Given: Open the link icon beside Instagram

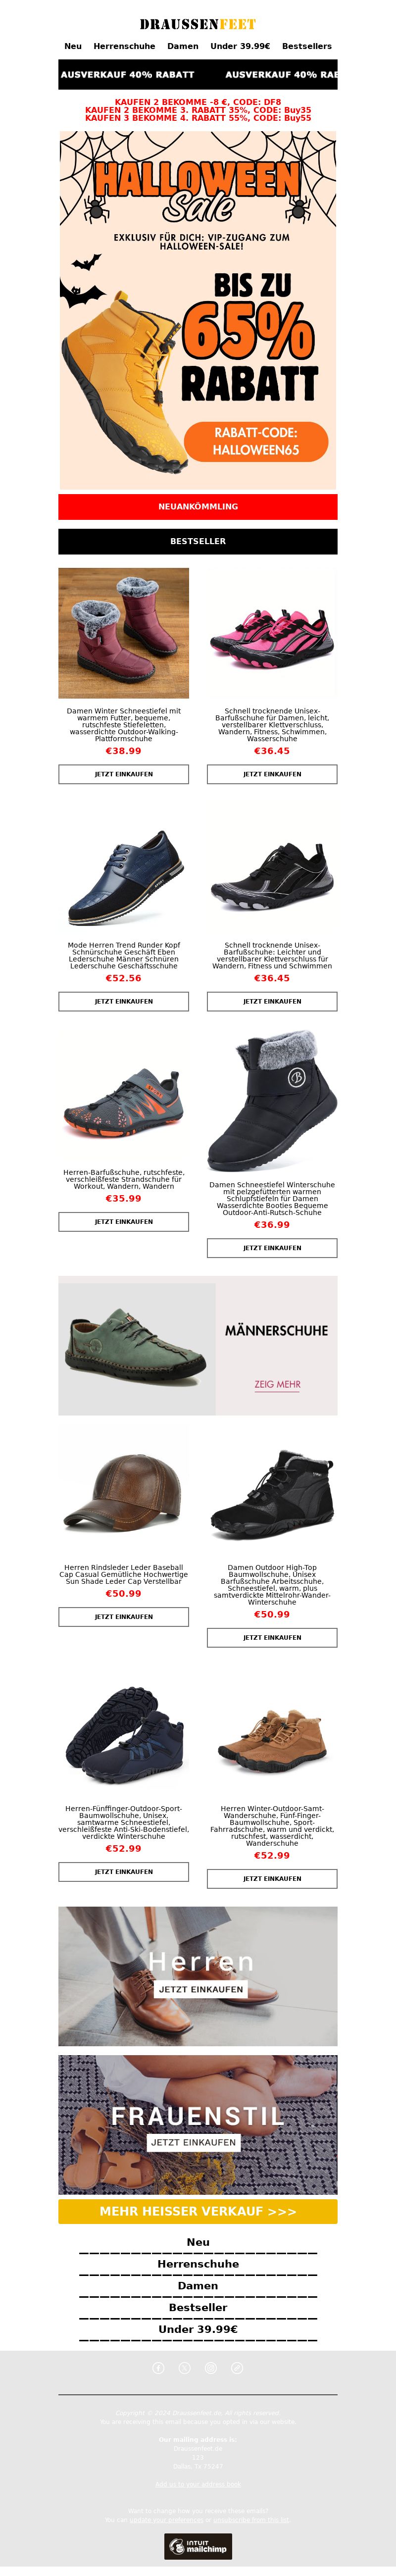Looking at the screenshot, I should 237,2368.
